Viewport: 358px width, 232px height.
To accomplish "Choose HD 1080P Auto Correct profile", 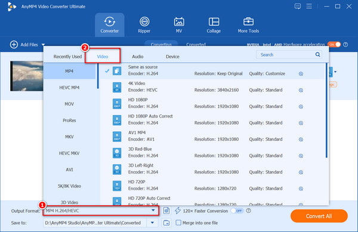I will (x=212, y=120).
